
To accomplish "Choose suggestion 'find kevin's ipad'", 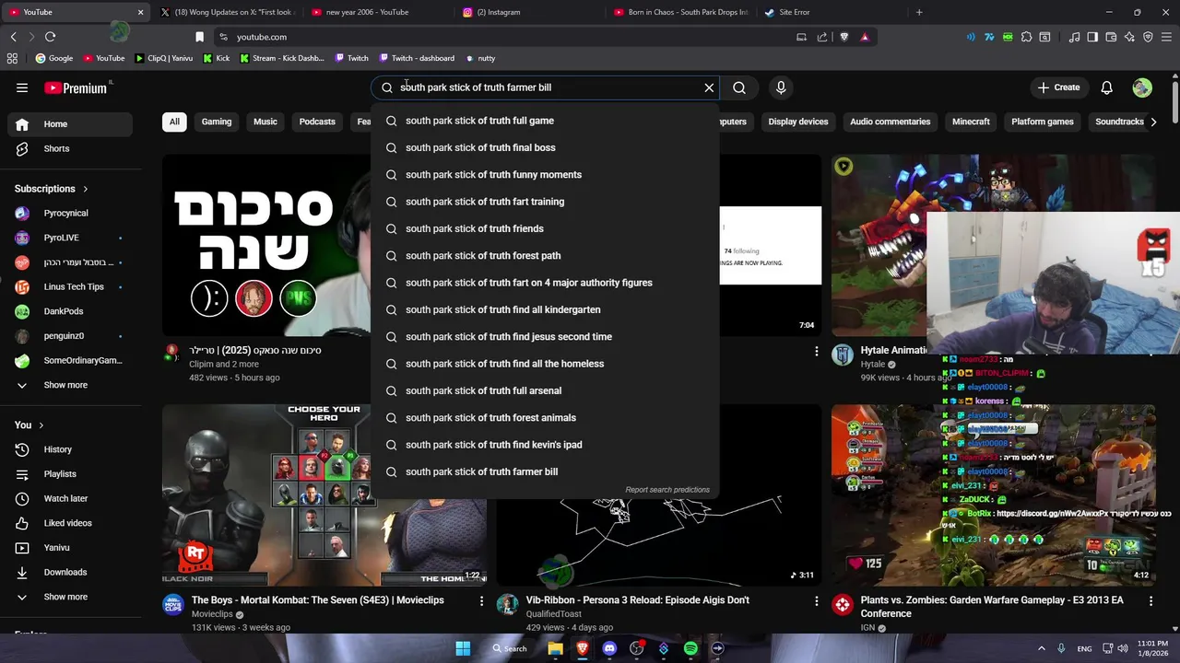I will pyautogui.click(x=544, y=445).
